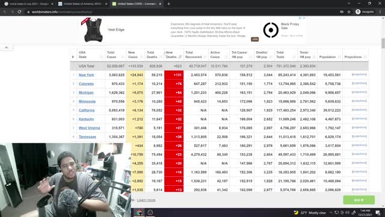Sort table by Total Tests column
The height and width of the screenshot is (217, 385).
point(286,55)
